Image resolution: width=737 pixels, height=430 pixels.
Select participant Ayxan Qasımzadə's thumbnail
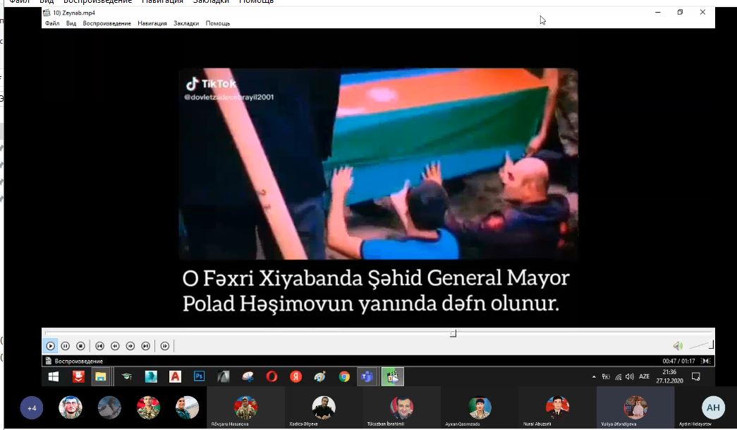[x=480, y=408]
